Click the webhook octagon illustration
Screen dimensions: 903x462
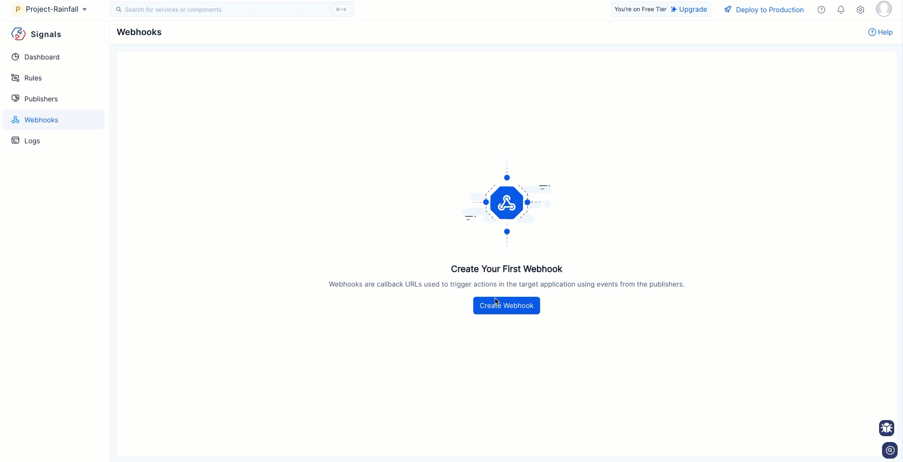[506, 203]
